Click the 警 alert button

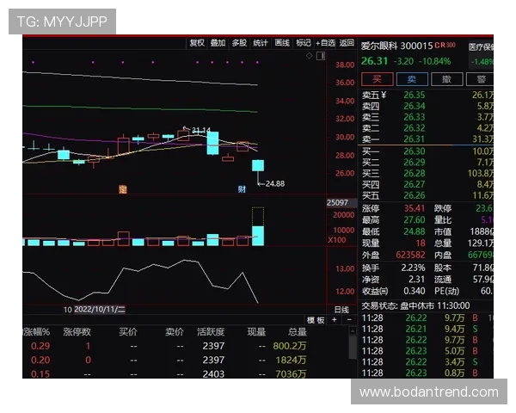pyautogui.click(x=481, y=78)
